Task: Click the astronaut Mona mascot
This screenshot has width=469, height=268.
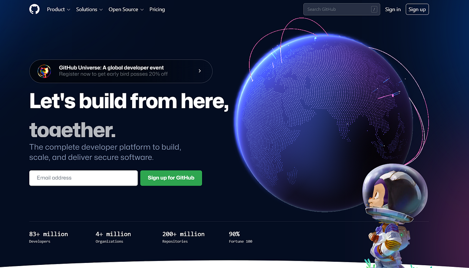Action: [x=391, y=216]
